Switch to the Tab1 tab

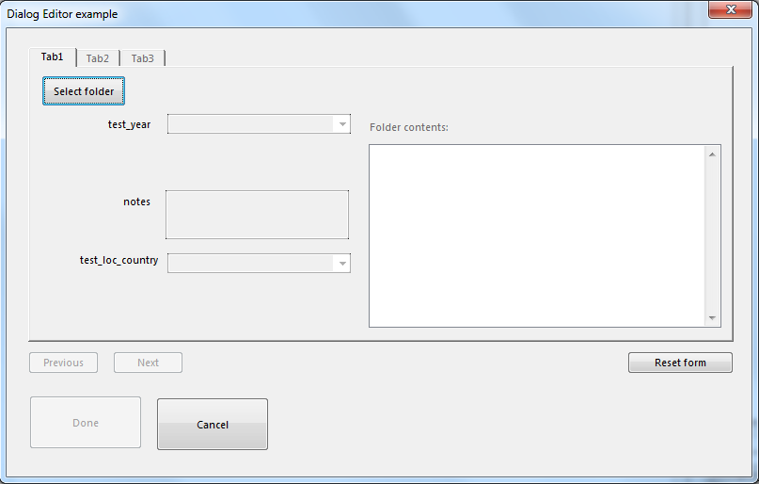[53, 56]
